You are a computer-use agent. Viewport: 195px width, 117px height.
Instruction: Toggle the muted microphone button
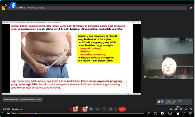pos(75,109)
